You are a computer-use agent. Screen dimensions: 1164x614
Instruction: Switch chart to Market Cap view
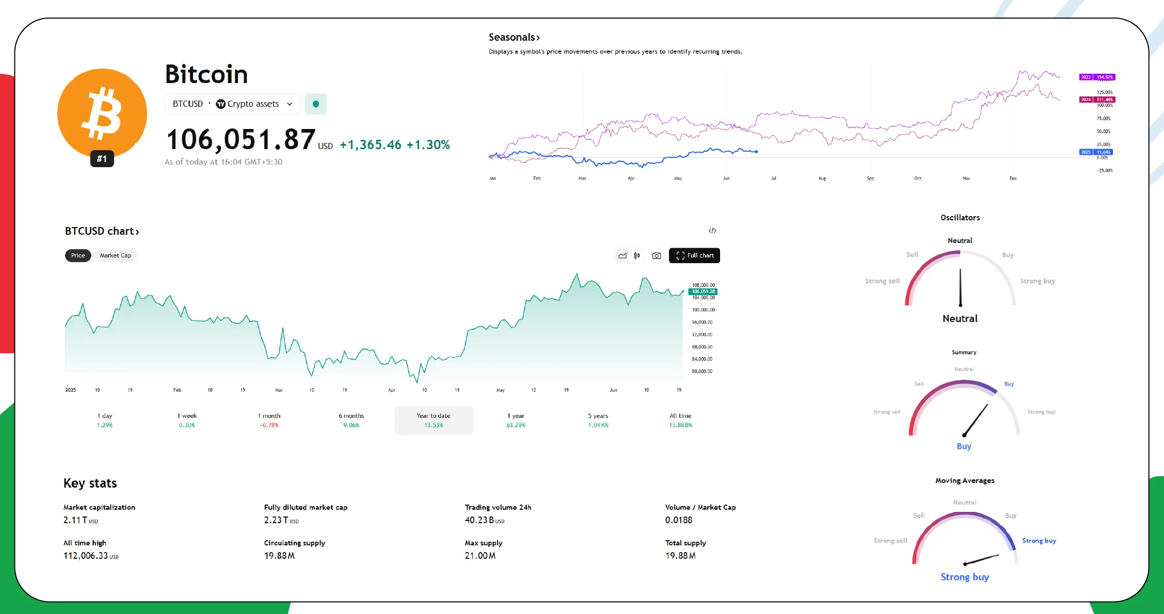pos(116,255)
